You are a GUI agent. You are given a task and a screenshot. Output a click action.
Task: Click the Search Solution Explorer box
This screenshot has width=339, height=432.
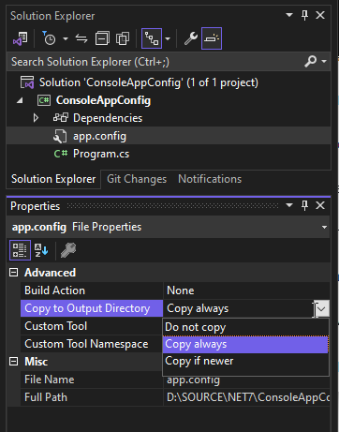coord(156,62)
